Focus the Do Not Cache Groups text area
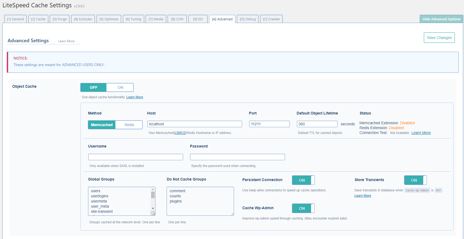 point(200,201)
